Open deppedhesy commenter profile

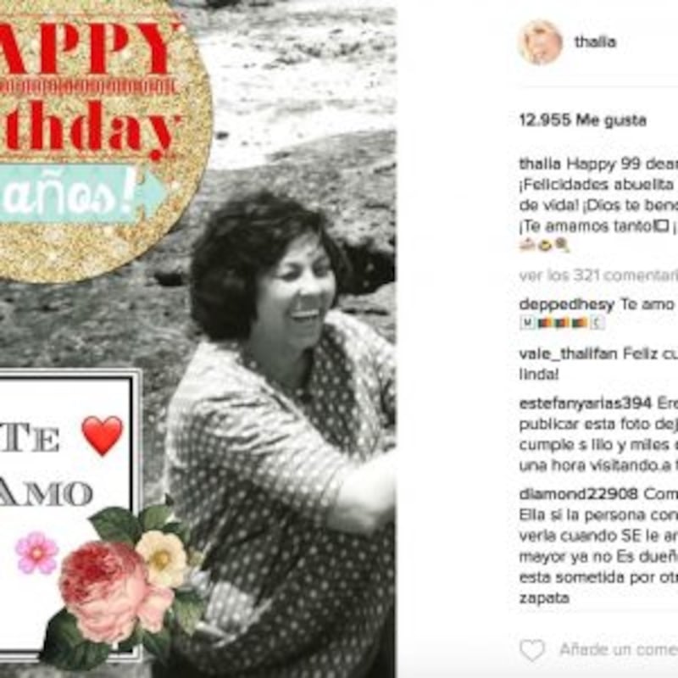[x=566, y=305]
